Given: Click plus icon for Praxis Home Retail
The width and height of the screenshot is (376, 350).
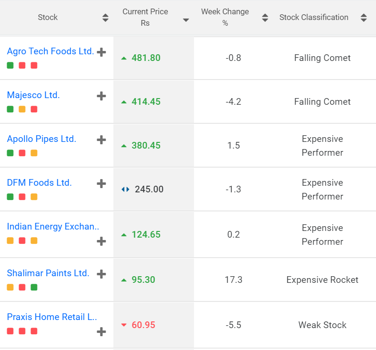Looking at the screenshot, I should (x=101, y=331).
